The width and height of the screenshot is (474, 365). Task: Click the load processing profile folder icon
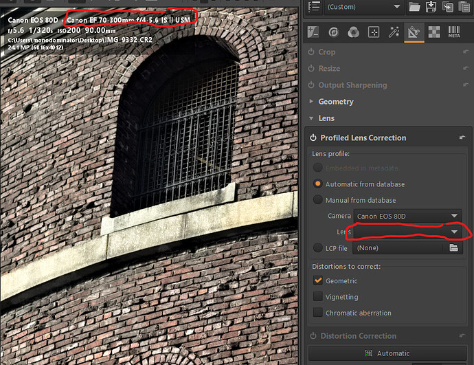[414, 7]
